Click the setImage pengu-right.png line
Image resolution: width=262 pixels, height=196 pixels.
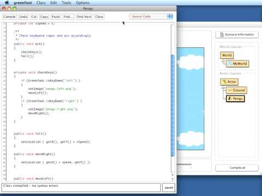[53, 109]
